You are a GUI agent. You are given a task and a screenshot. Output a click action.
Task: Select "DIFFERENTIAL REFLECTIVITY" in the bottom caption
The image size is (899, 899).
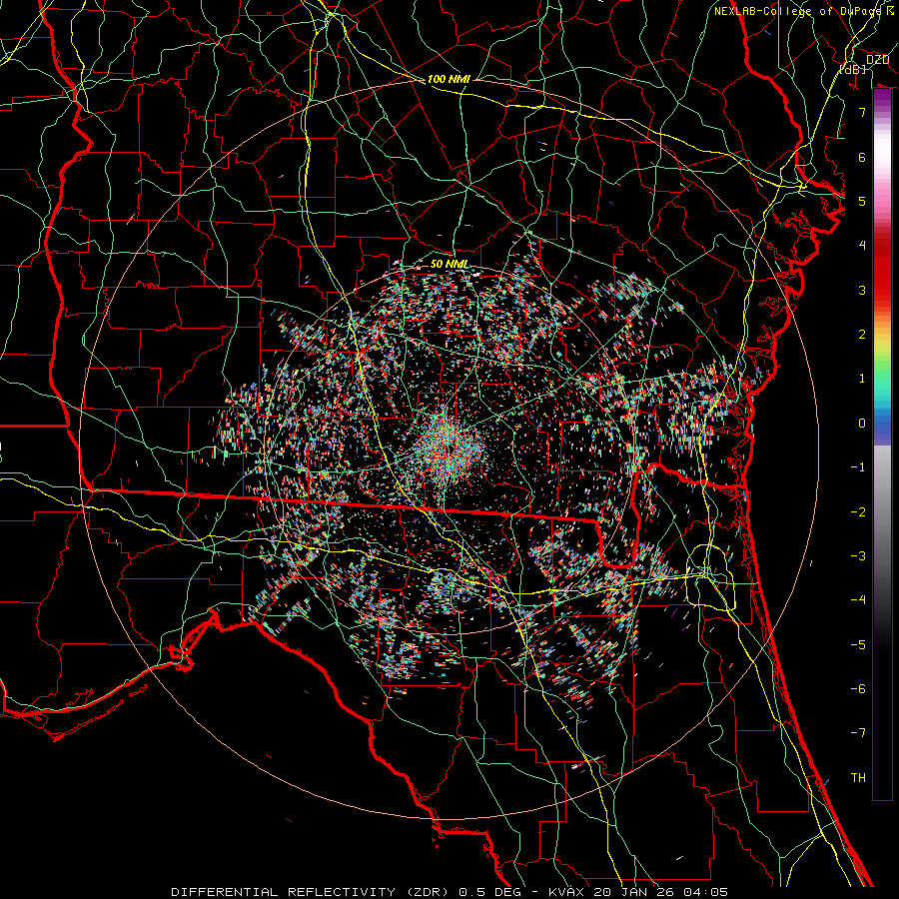click(x=284, y=892)
